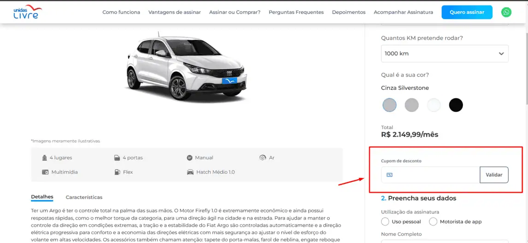Select the black color swatch
Screen dimensions: 528x243
point(456,105)
